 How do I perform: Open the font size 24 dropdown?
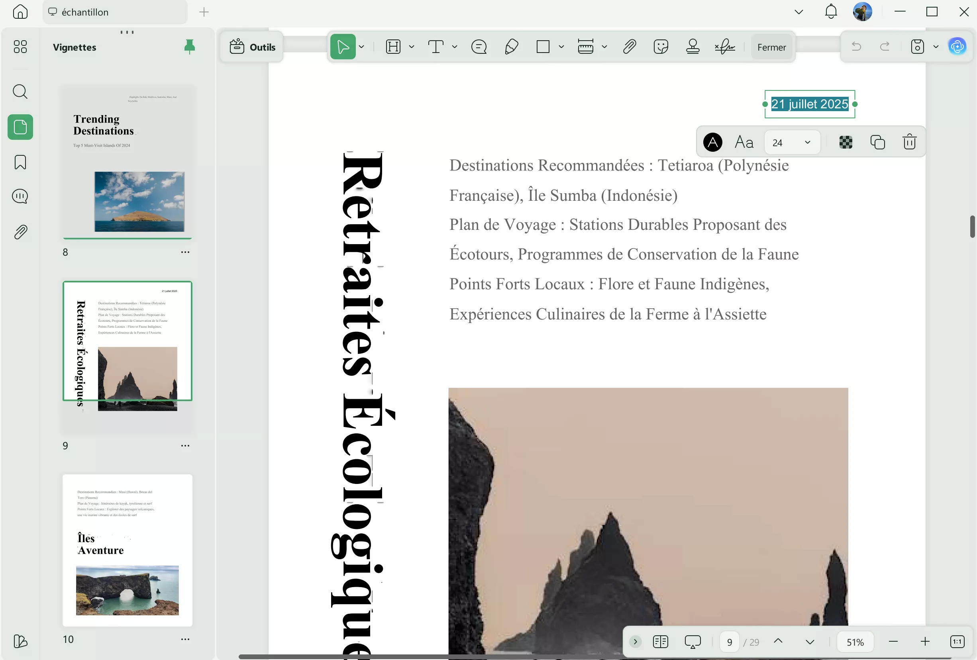[x=792, y=142]
